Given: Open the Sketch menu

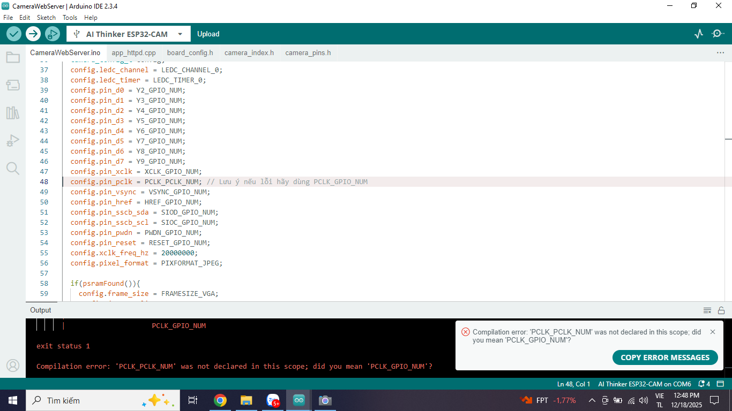Looking at the screenshot, I should (x=46, y=18).
